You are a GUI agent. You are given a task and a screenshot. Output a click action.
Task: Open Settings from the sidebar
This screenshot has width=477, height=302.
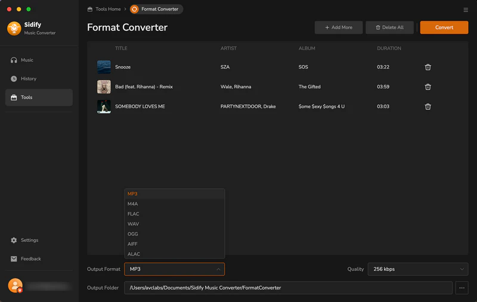point(39,240)
